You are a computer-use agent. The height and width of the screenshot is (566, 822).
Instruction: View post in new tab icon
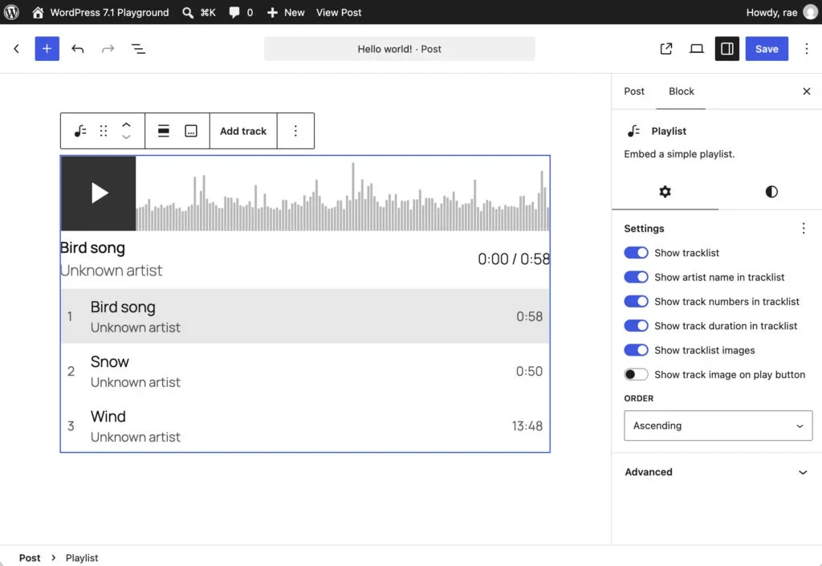[x=665, y=49]
